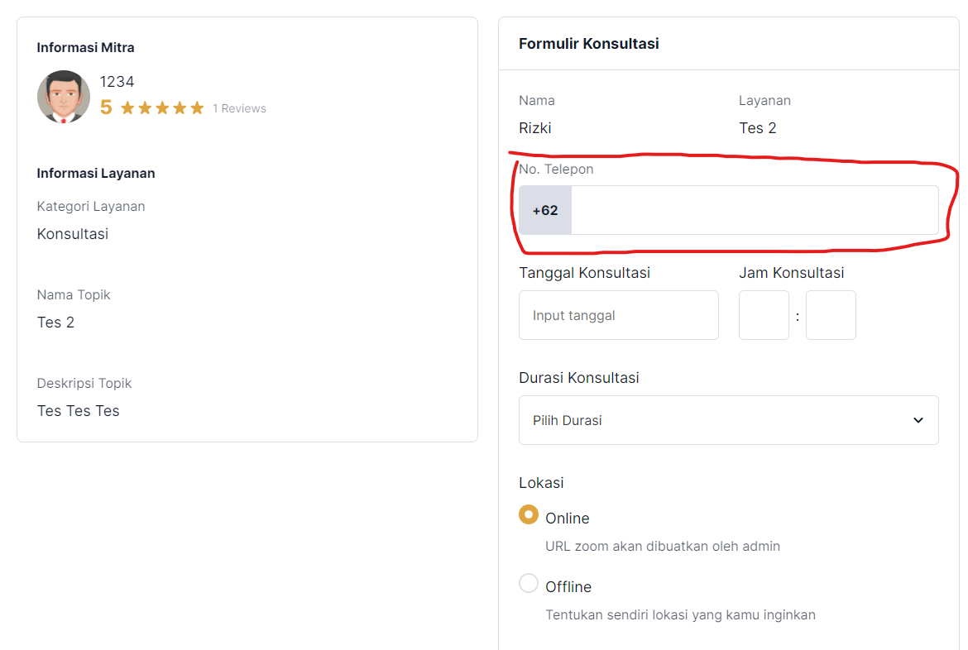
Task: Click the Formulir Konsultasi heading
Action: (588, 44)
